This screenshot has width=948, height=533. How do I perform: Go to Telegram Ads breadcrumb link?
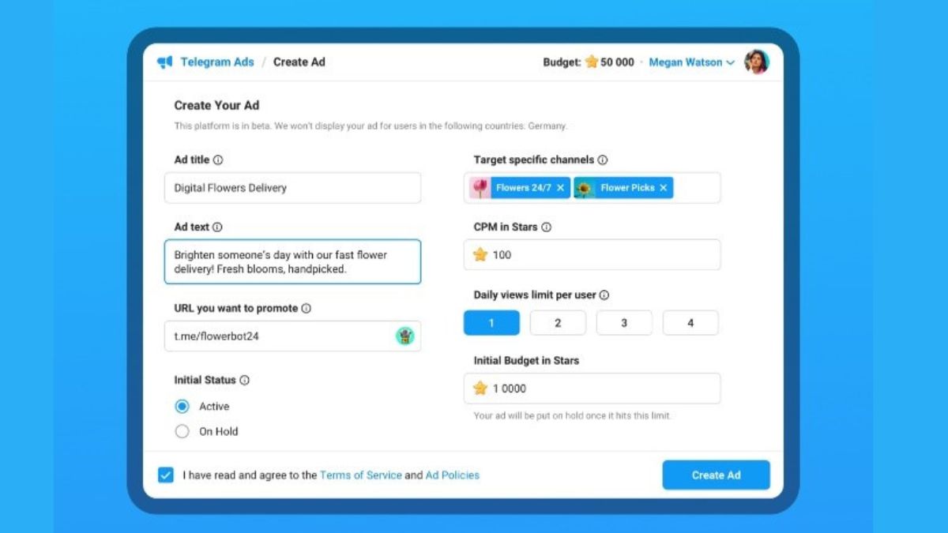(x=217, y=62)
